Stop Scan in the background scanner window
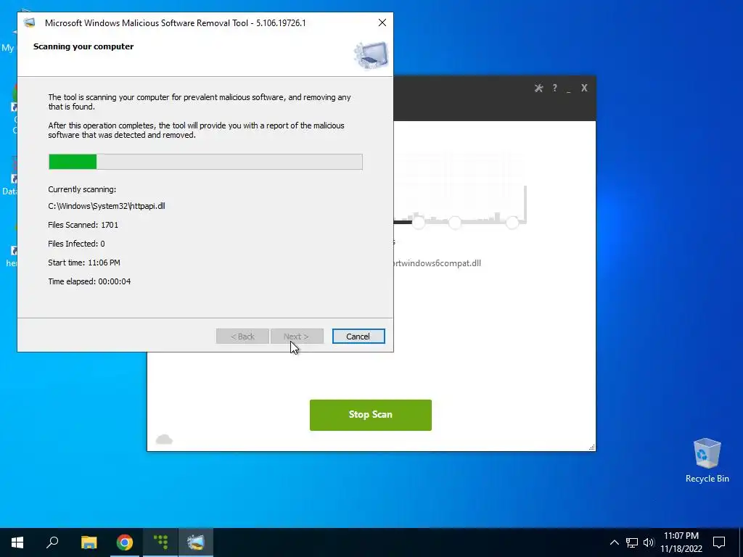 pyautogui.click(x=371, y=415)
